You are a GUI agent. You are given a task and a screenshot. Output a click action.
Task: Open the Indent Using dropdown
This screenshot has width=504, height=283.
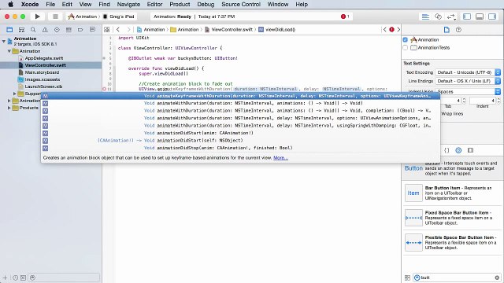click(468, 91)
